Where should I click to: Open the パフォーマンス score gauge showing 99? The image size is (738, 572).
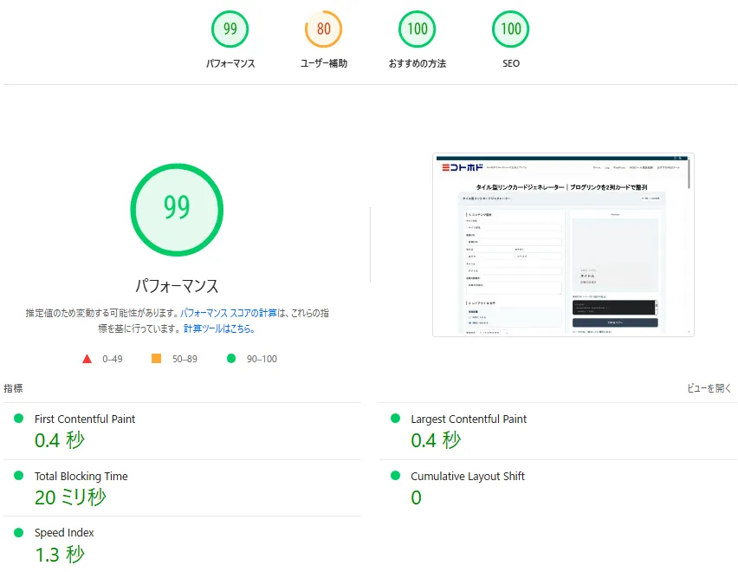click(x=230, y=29)
